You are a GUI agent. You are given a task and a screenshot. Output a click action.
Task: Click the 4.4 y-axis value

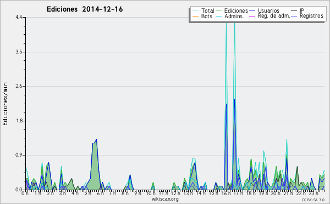(x=19, y=17)
